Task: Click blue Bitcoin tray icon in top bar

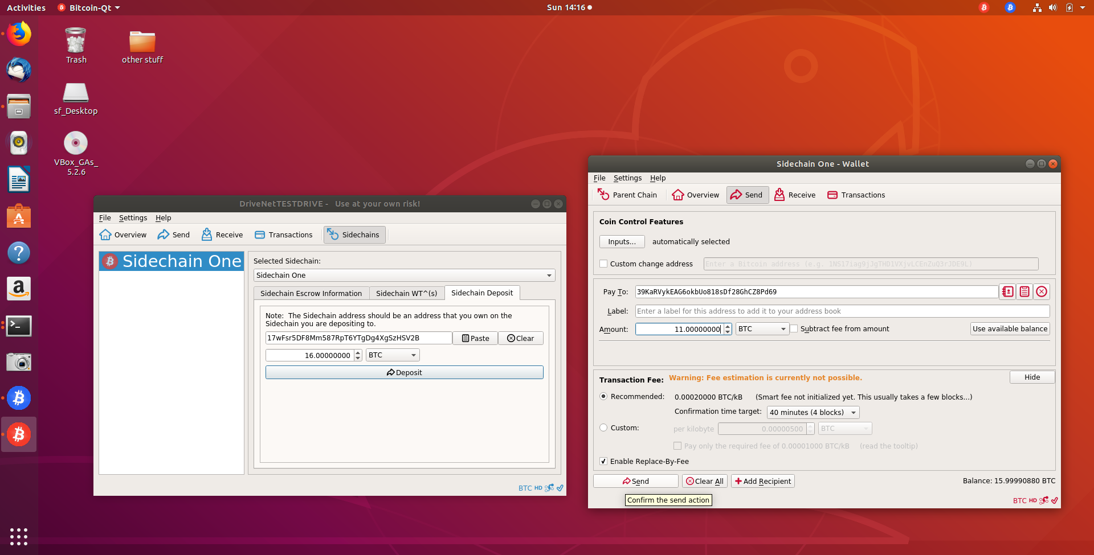Action: click(x=1010, y=7)
